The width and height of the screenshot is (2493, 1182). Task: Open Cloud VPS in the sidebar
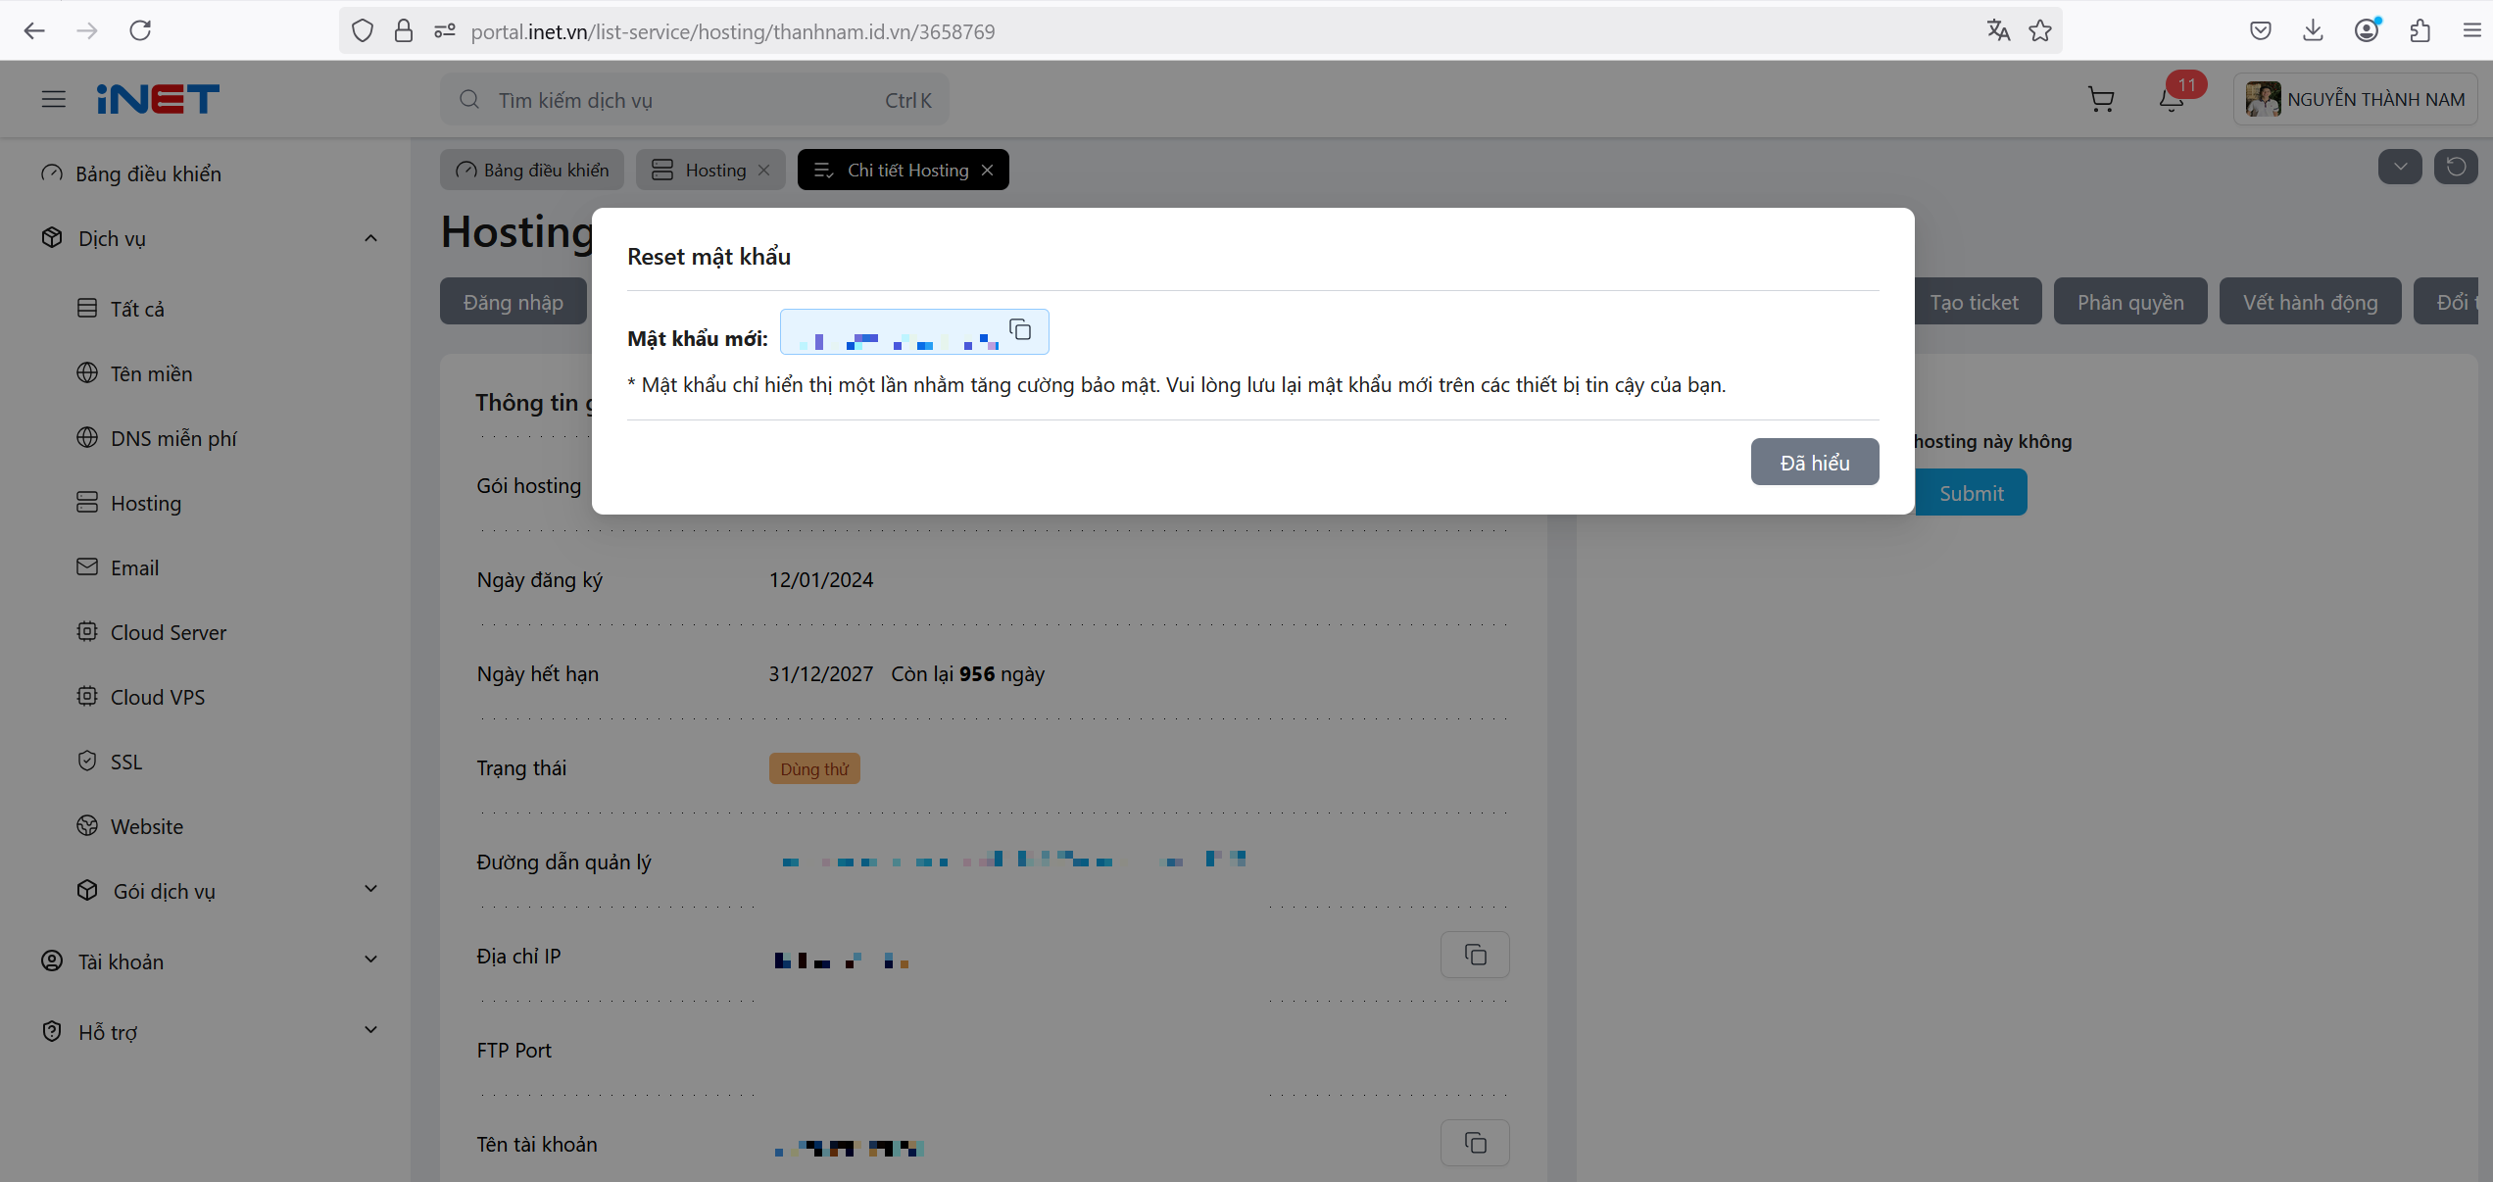tap(157, 697)
